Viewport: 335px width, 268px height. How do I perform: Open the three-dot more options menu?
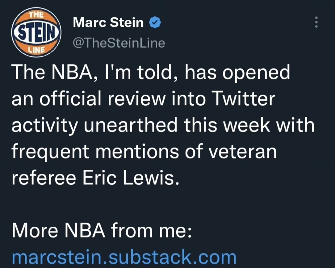(317, 22)
